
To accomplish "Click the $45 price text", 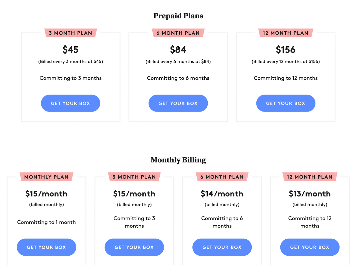I will [x=70, y=50].
